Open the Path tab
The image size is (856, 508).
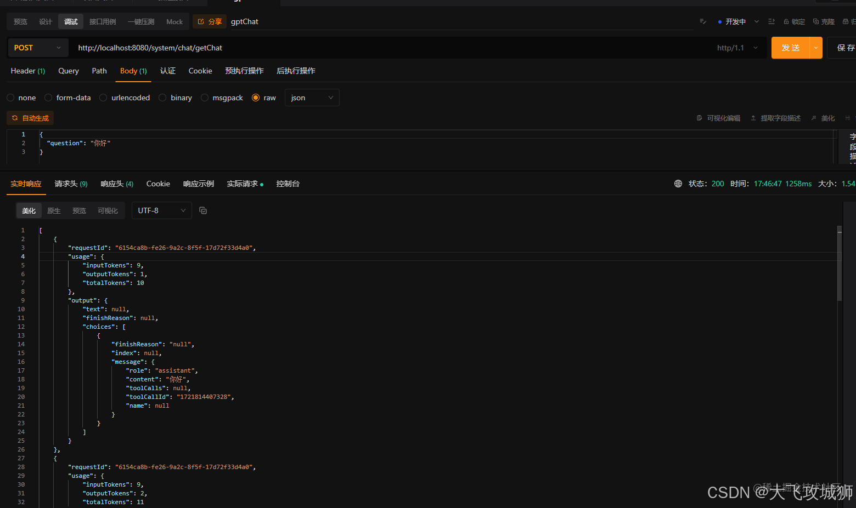point(99,71)
